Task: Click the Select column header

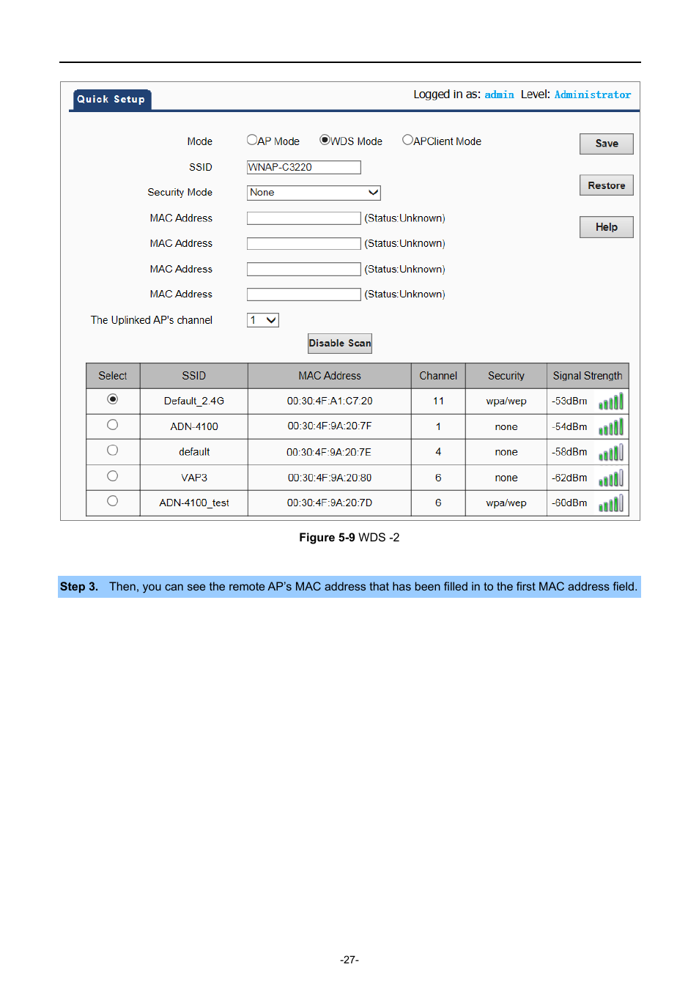Action: 113,376
